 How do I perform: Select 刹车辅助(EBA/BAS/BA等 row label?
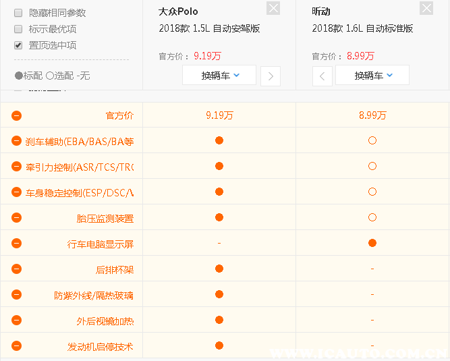(x=80, y=142)
